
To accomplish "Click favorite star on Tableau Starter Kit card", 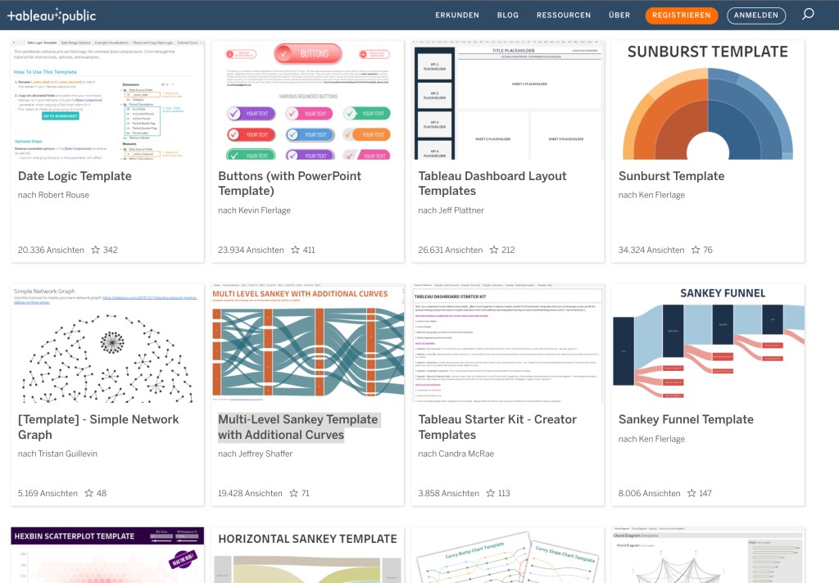I will point(490,493).
